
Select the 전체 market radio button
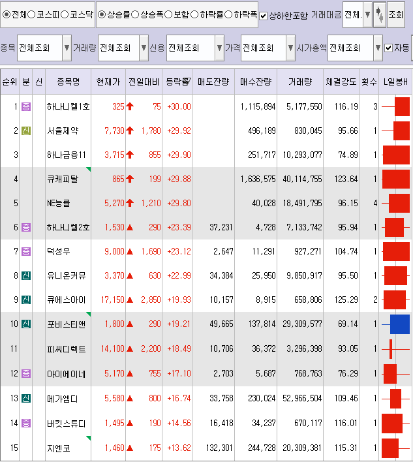click(7, 14)
